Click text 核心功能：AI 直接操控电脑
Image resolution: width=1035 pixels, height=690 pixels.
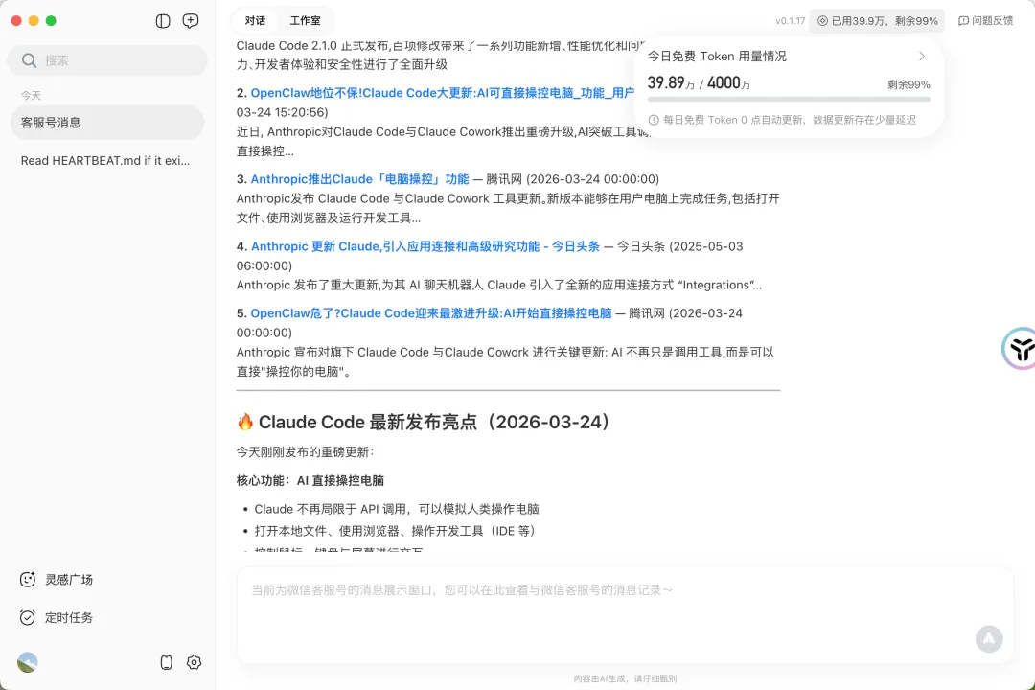pos(310,481)
